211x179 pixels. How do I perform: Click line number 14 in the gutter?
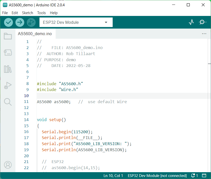click(26, 120)
